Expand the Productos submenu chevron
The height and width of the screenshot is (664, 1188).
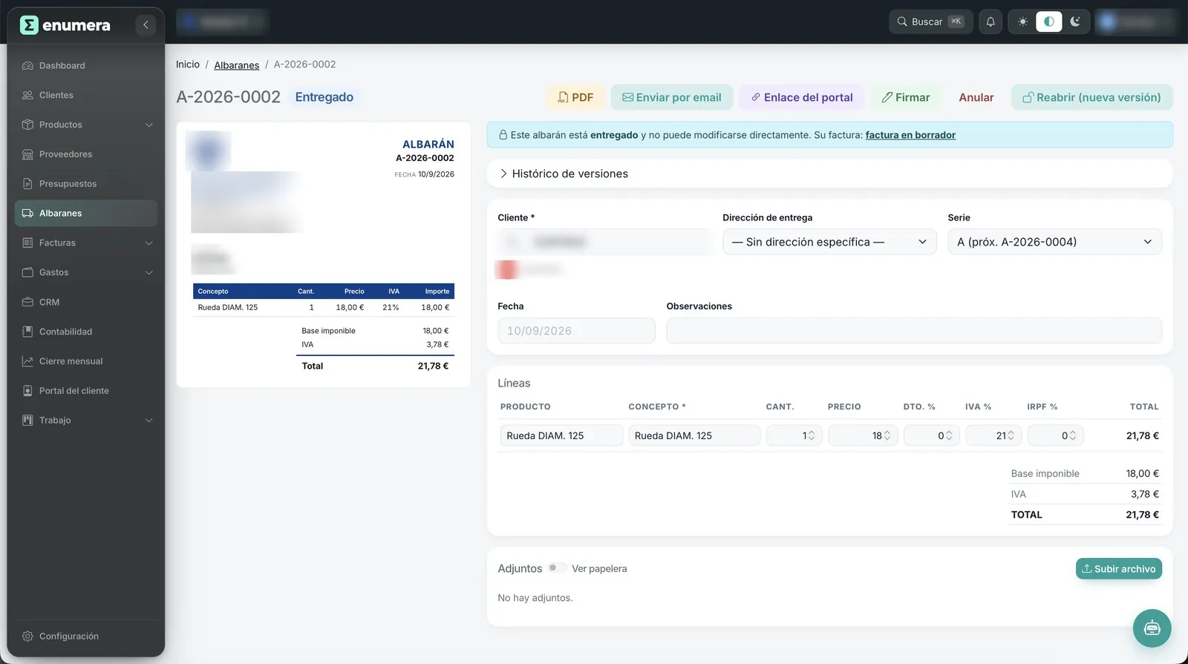coord(148,125)
